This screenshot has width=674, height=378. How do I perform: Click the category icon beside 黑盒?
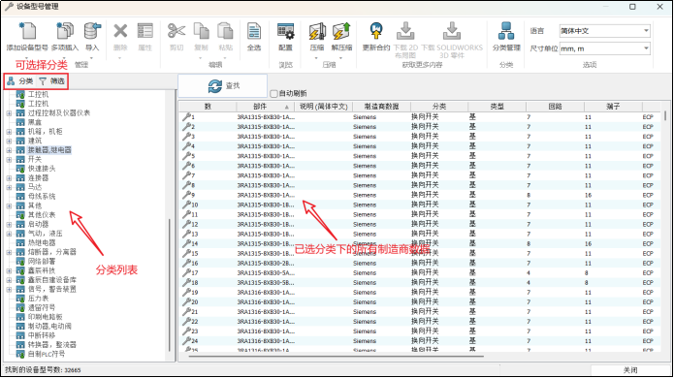20,122
